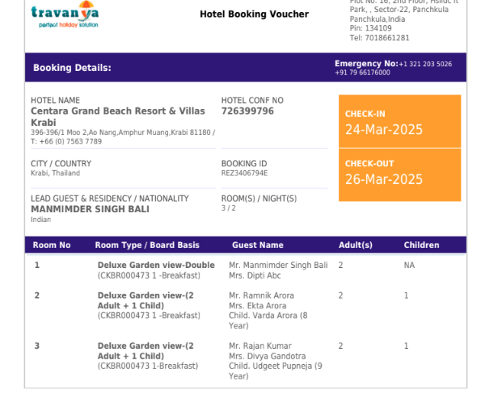502x402 pixels.
Task: Click the check-in date 24-Mar-2025
Action: [x=384, y=129]
